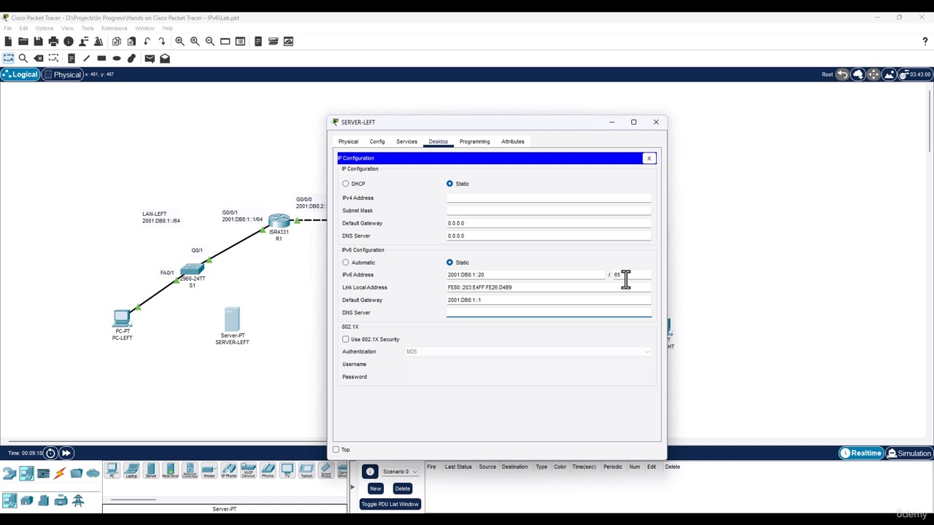934x525 pixels.
Task: Add a Laptop from the device palette
Action: (x=131, y=471)
